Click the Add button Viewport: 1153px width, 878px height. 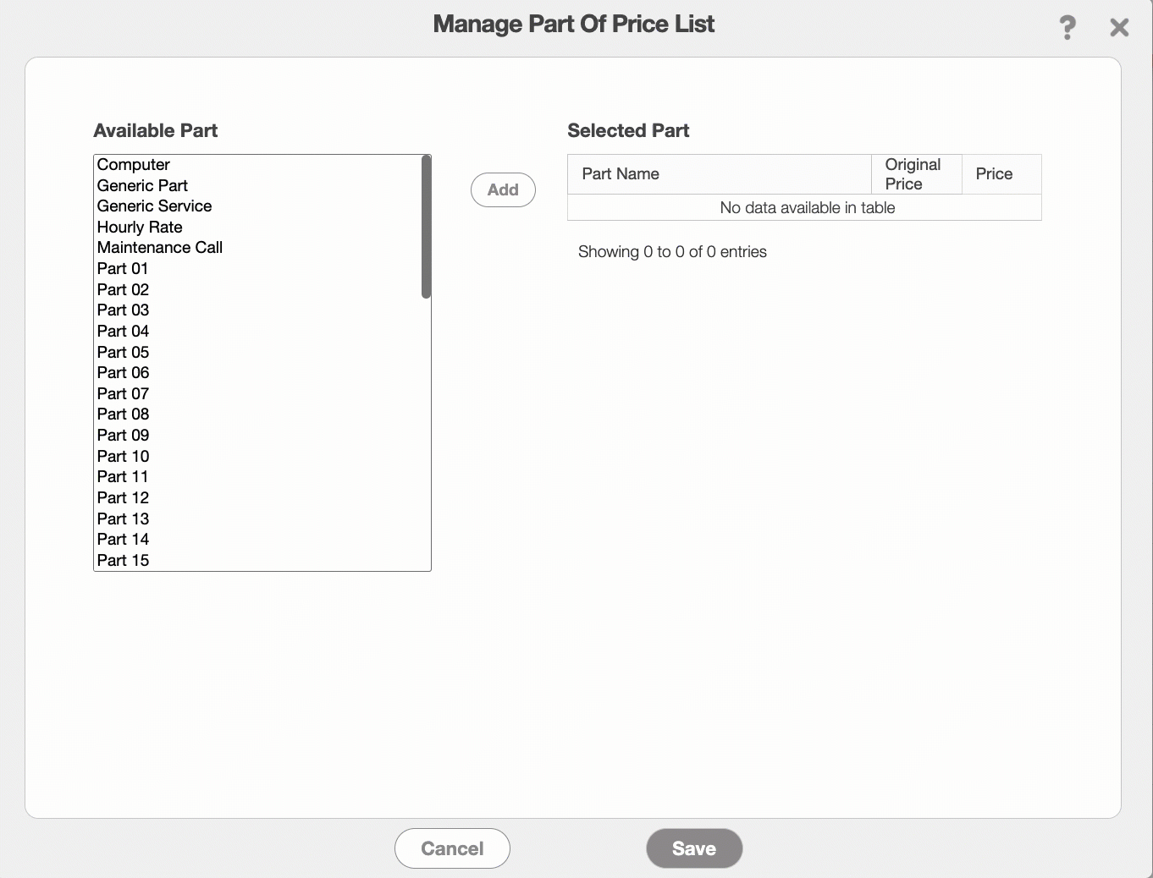point(503,189)
